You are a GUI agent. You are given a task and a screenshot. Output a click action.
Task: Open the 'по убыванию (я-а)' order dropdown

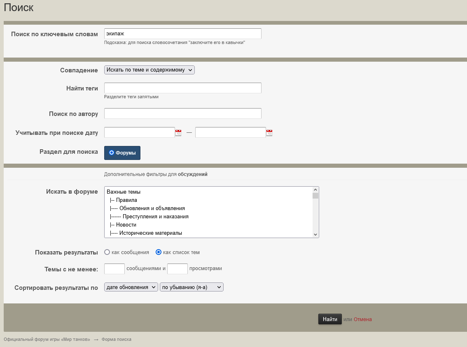tap(191, 287)
